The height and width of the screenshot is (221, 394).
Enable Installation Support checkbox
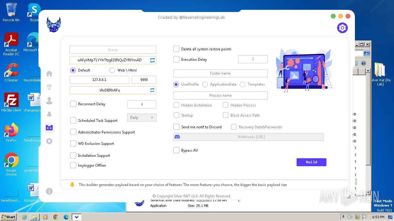[73, 155]
